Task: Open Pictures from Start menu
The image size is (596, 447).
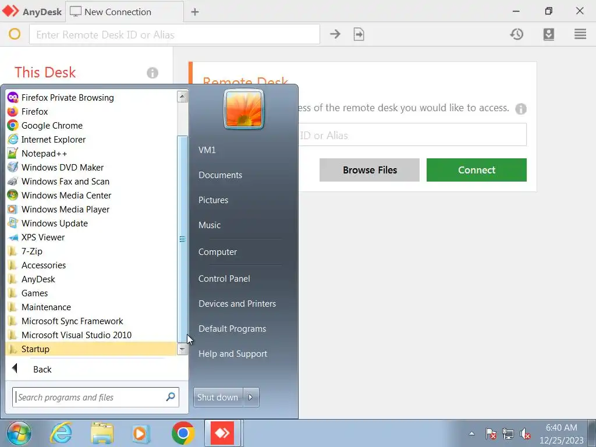Action: pos(213,200)
